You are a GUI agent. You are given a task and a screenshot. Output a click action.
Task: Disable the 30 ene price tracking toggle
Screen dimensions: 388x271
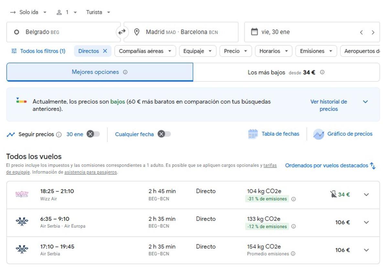click(93, 134)
